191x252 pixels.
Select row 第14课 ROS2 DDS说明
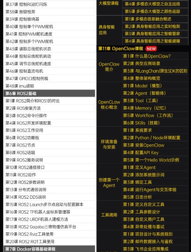tap(49, 197)
